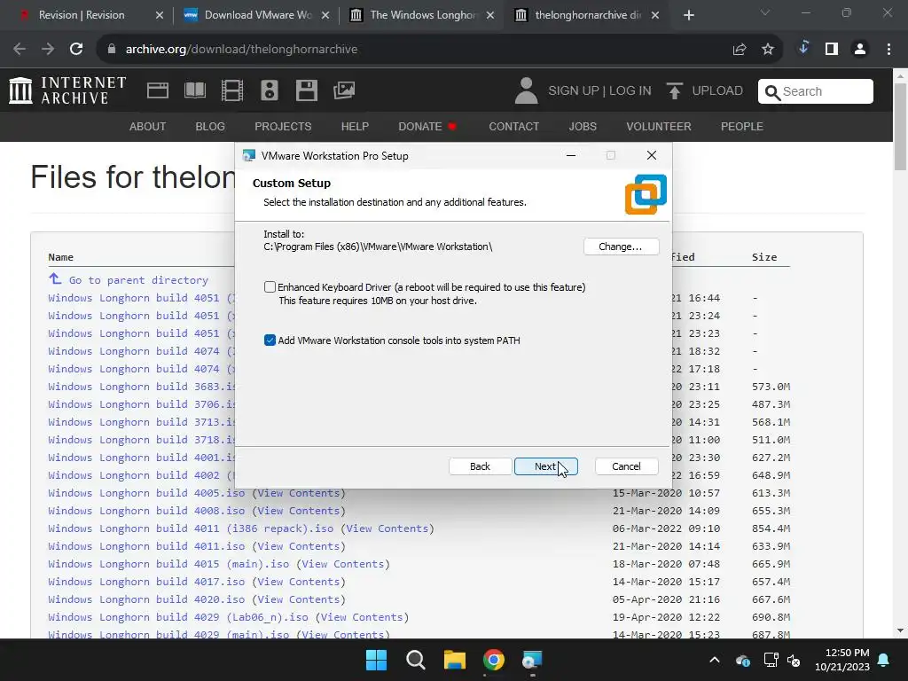The height and width of the screenshot is (681, 908).
Task: Open a new browser tab
Action: tap(689, 15)
